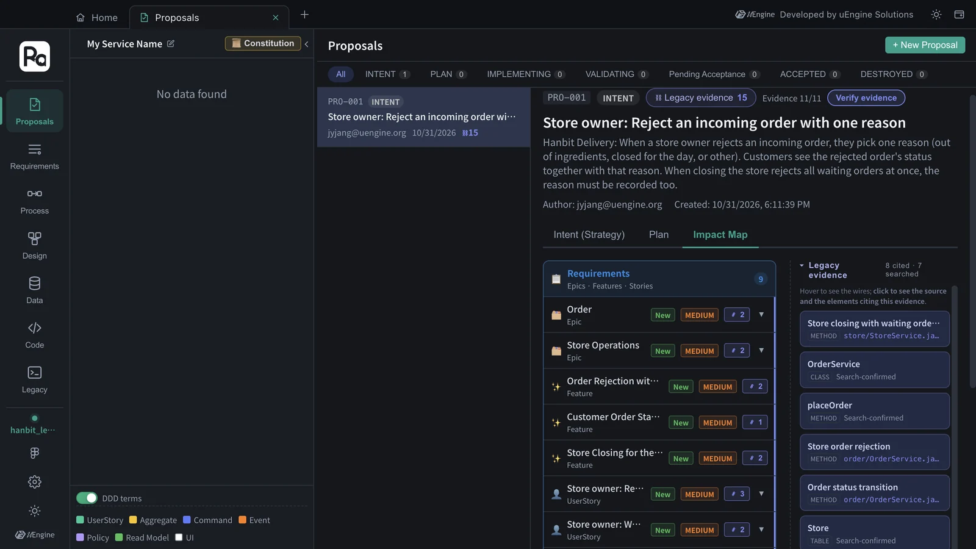Click the Pa app logo
This screenshot has height=549, width=976.
tap(35, 56)
